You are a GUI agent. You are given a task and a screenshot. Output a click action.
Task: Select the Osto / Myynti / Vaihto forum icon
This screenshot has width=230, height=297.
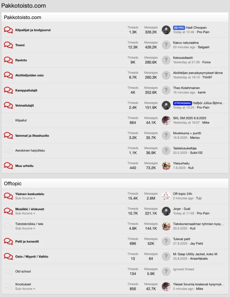[x=8, y=256]
